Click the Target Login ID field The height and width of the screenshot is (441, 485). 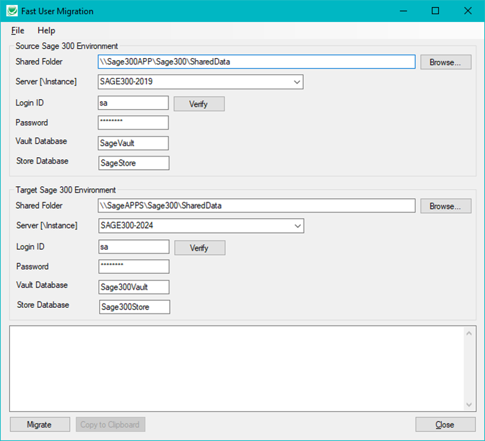coord(134,247)
